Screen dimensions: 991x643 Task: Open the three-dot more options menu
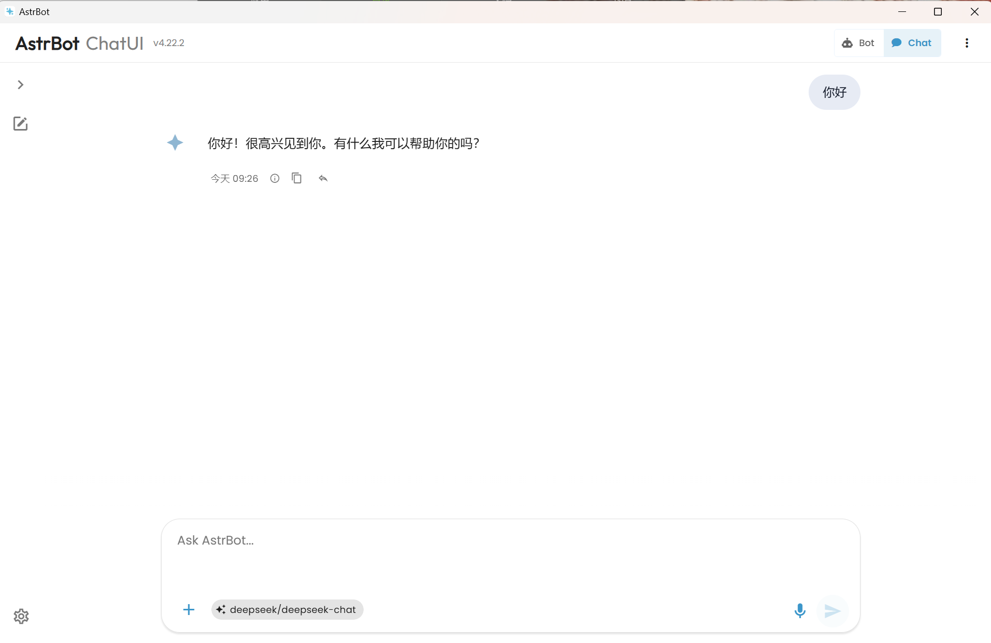967,43
